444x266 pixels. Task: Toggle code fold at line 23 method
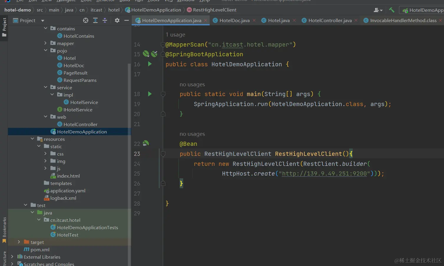coord(163,154)
